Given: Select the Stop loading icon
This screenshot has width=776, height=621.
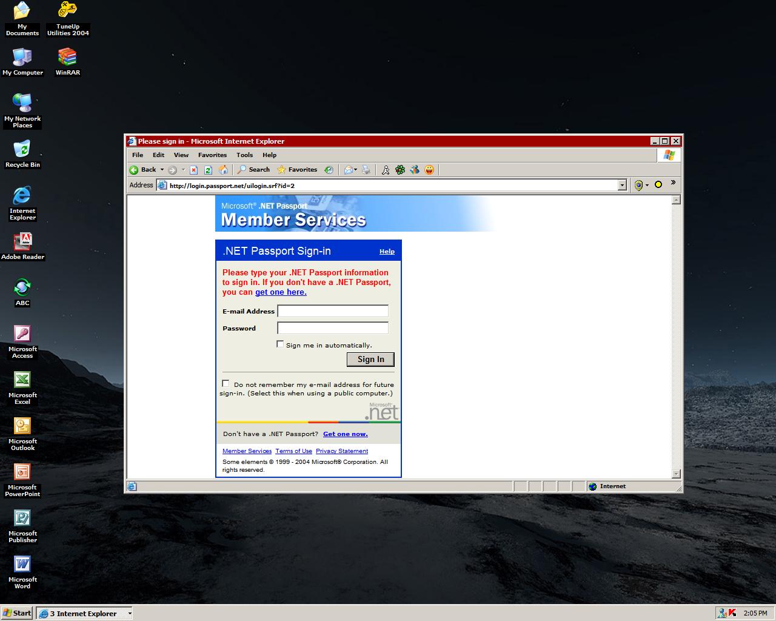Looking at the screenshot, I should click(x=193, y=170).
